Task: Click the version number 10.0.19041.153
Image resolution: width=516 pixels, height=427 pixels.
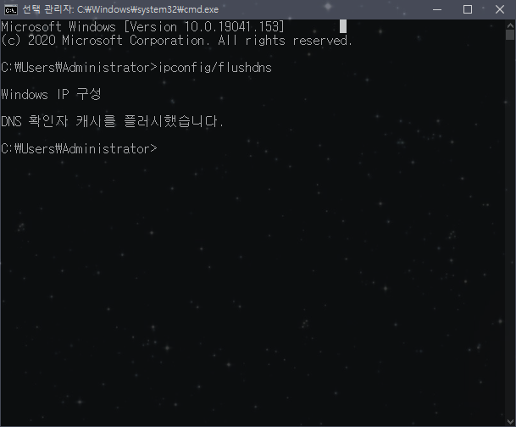Action: point(231,26)
